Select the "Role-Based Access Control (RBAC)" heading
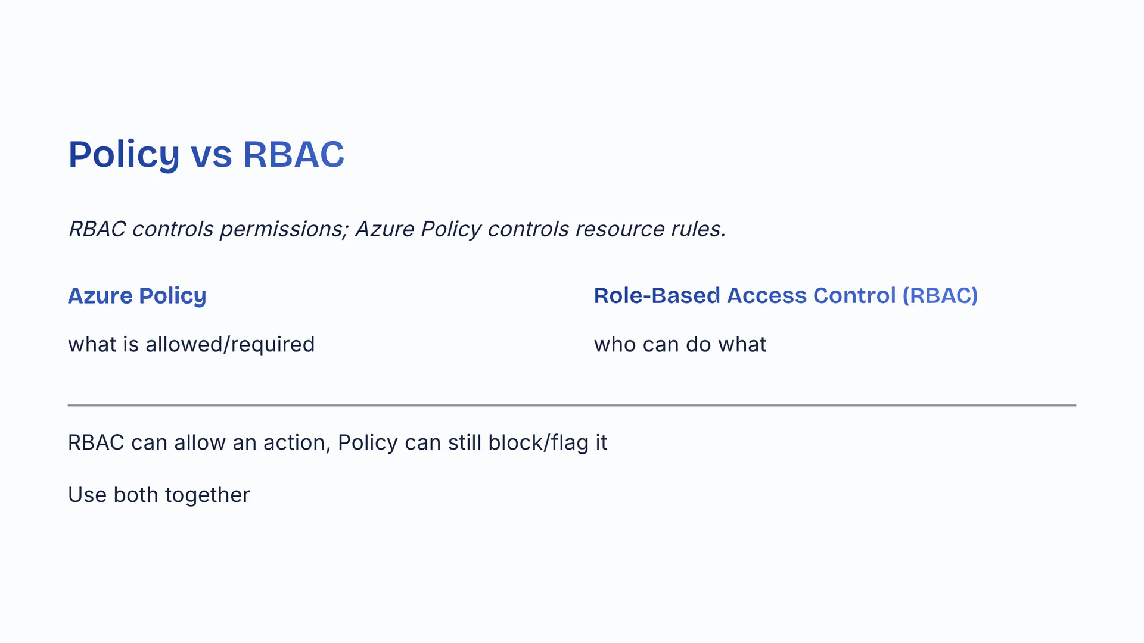1144x643 pixels. click(785, 296)
